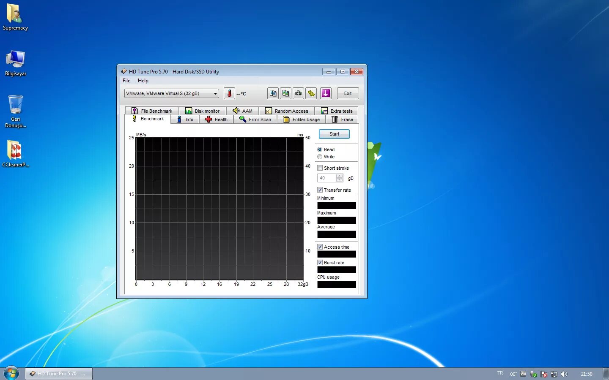Switch to the Random Access tab
The width and height of the screenshot is (609, 380).
point(287,111)
